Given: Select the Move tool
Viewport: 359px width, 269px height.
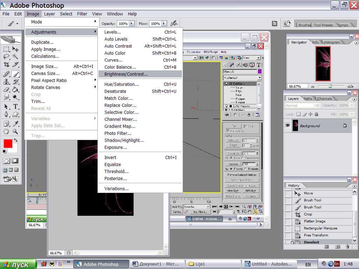Looking at the screenshot, I should (15, 49).
